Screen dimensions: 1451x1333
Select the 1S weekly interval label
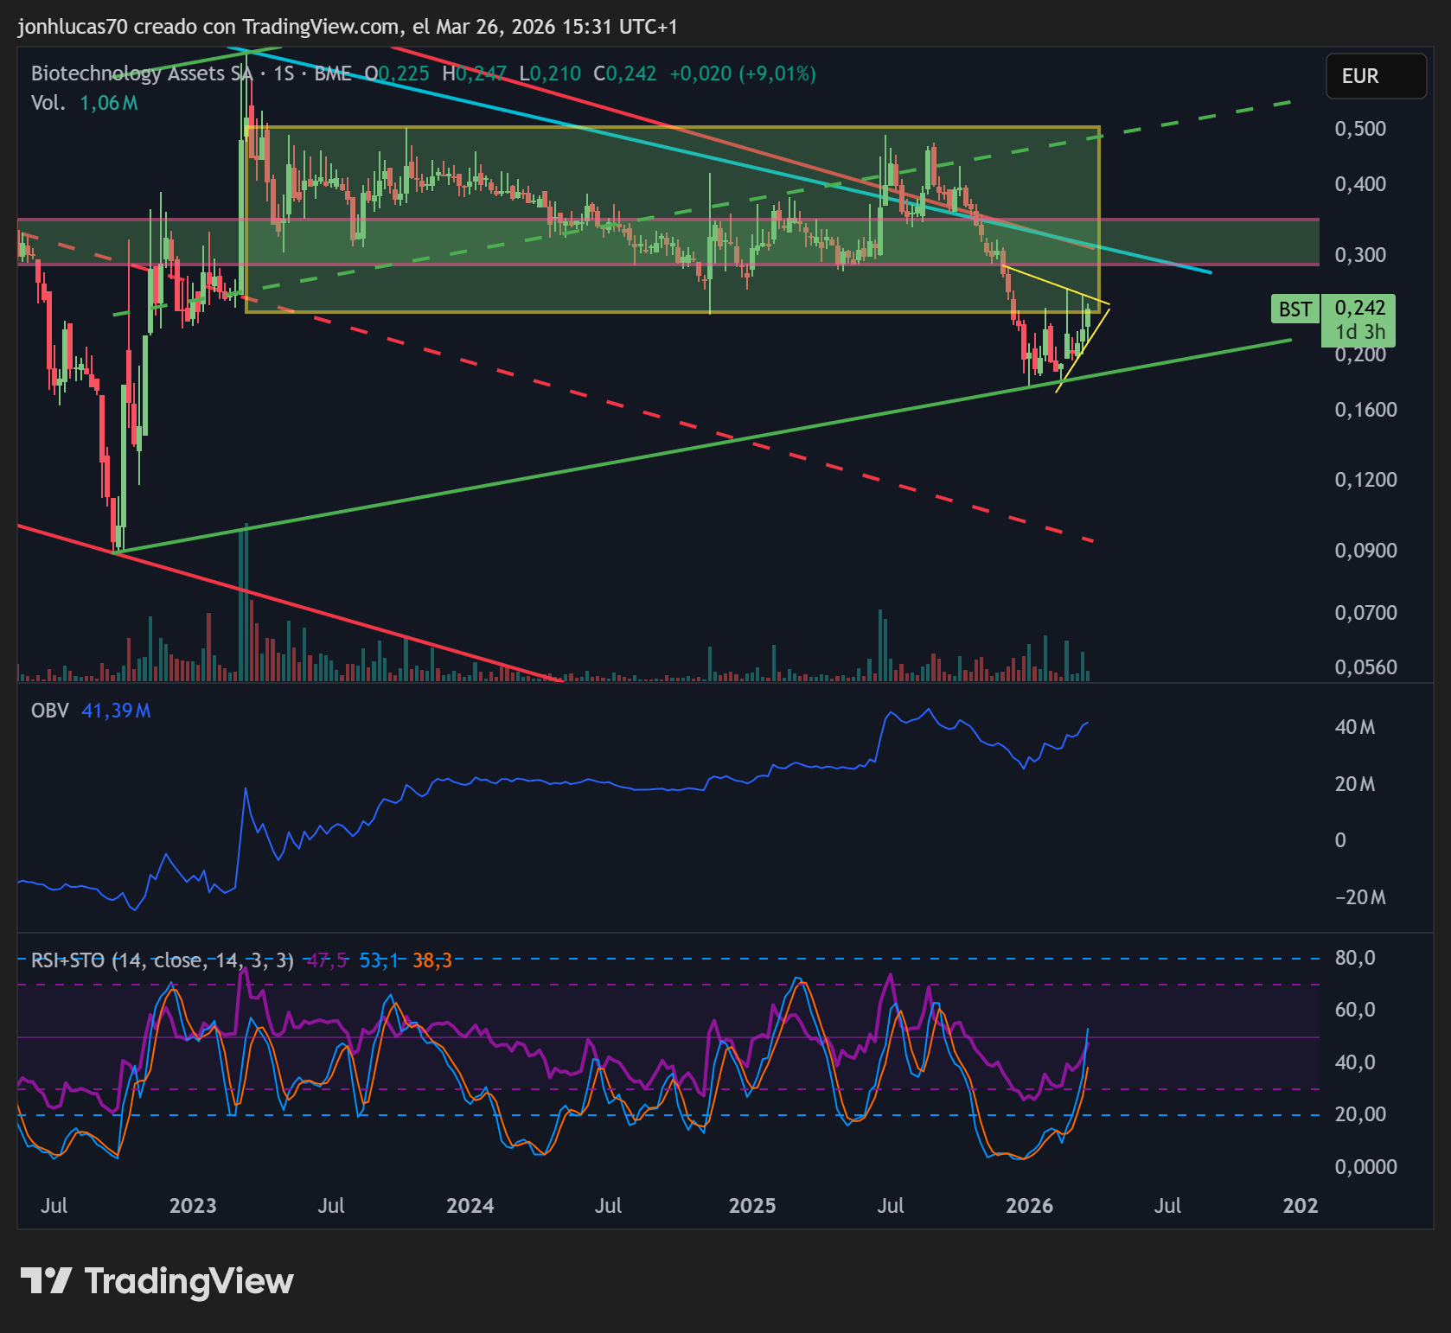[x=284, y=73]
